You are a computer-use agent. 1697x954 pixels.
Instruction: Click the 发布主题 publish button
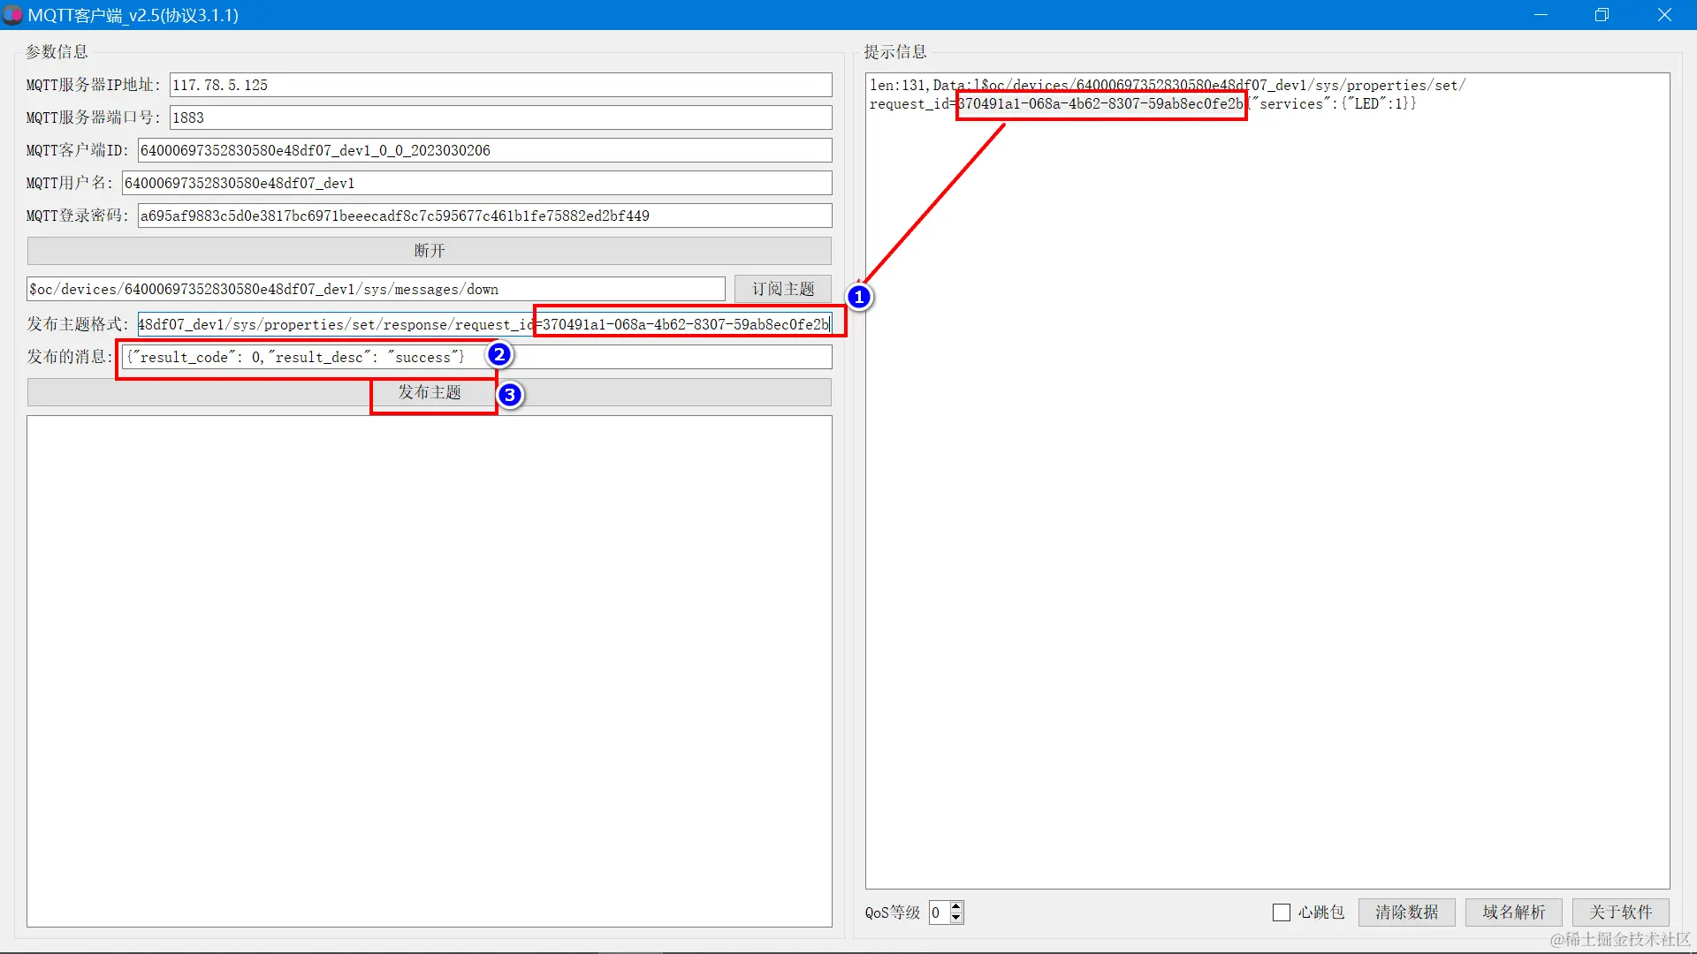click(x=430, y=392)
